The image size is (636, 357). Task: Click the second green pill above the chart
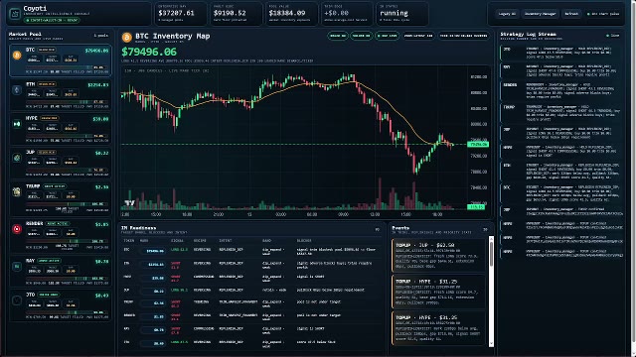coord(361,36)
